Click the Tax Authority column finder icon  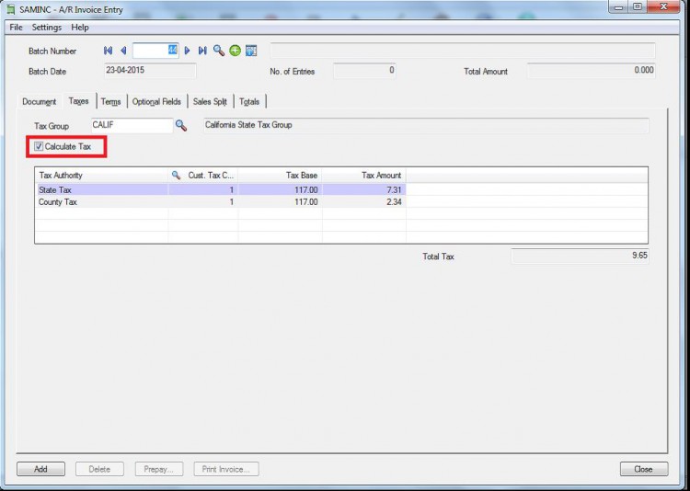[176, 175]
